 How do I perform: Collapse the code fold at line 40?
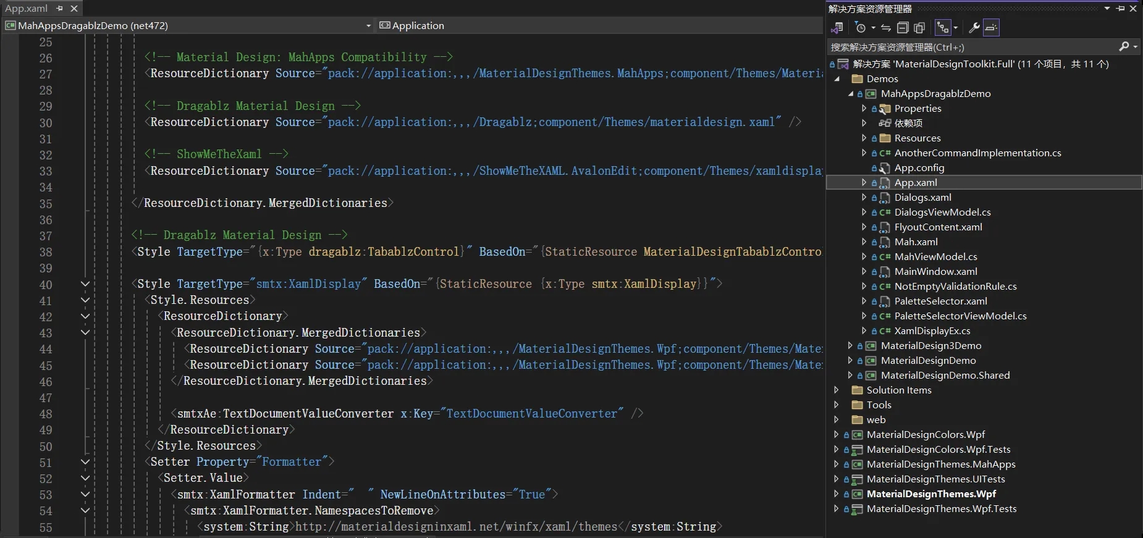click(85, 284)
